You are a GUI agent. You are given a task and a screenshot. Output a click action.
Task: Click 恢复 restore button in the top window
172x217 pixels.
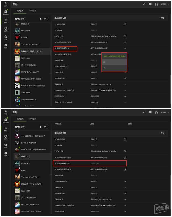coord(162,18)
